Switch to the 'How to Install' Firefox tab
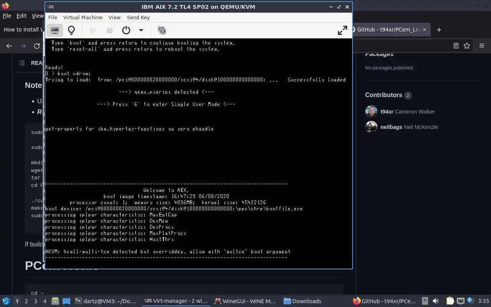The image size is (491, 307). click(x=22, y=30)
